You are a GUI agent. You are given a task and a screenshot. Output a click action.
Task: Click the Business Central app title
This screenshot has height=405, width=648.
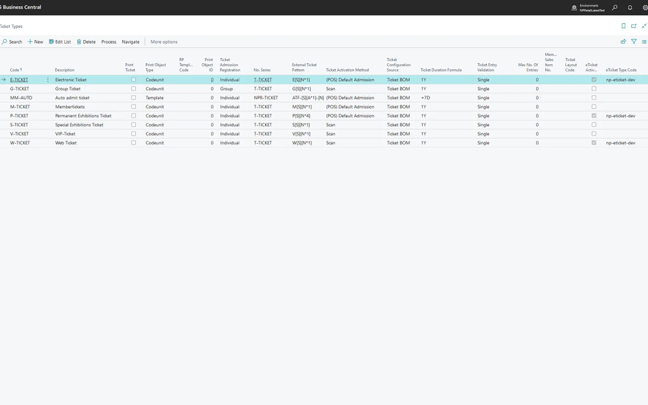(x=21, y=7)
